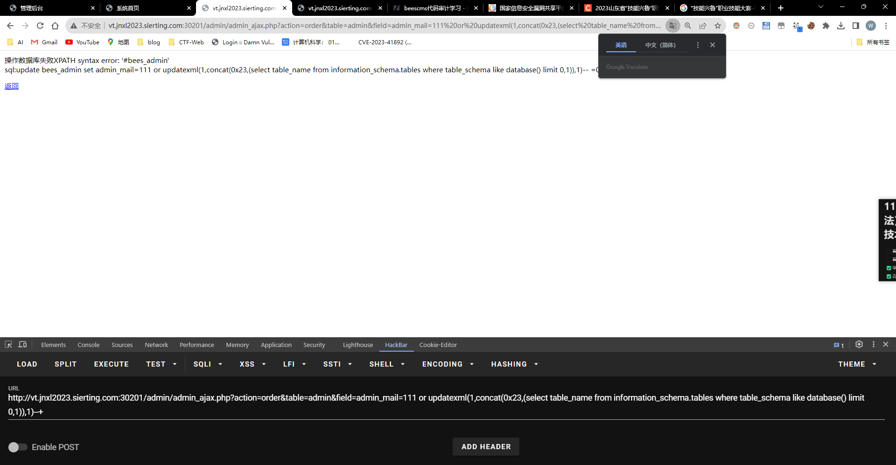Click the browser address bar URL

tap(385, 26)
